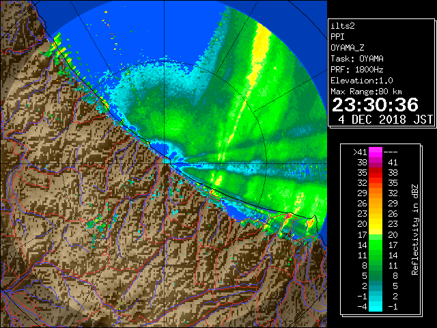
Task: Click the ">41" legend label
Action: pyautogui.click(x=360, y=152)
